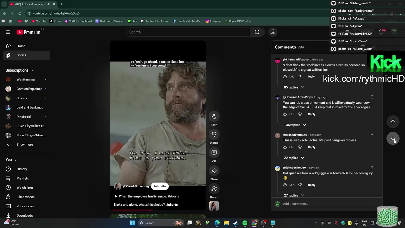The image size is (405, 228).
Task: Show more subscriptions in the sidebar
Action: point(25,145)
